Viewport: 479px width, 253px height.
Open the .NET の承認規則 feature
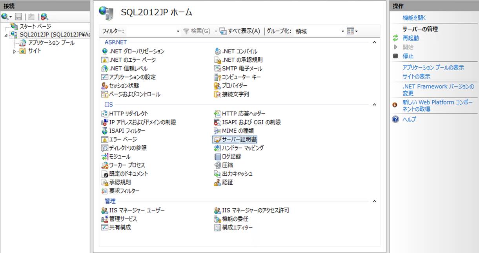(x=238, y=60)
